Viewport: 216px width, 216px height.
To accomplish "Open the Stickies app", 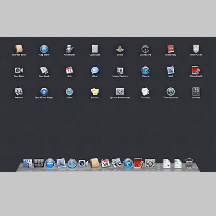I will pos(95,92).
